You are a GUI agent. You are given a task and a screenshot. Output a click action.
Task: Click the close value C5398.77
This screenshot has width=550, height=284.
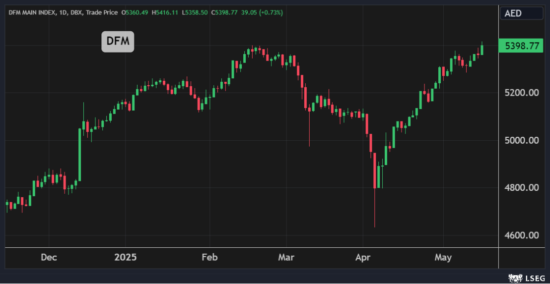coord(225,12)
